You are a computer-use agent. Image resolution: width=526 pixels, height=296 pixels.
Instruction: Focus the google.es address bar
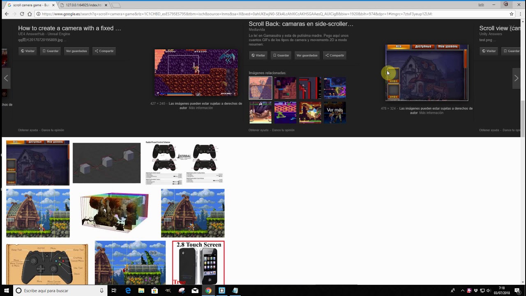[x=271, y=14]
